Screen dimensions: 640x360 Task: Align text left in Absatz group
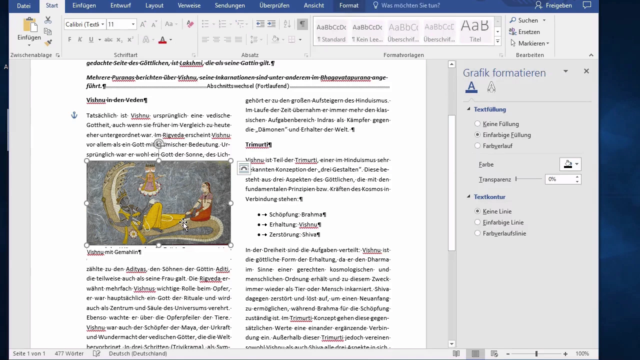(205, 40)
